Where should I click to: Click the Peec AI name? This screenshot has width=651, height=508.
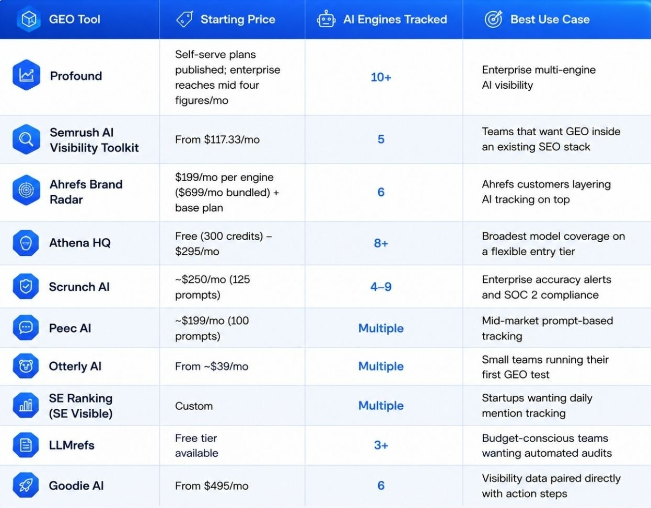coord(69,328)
